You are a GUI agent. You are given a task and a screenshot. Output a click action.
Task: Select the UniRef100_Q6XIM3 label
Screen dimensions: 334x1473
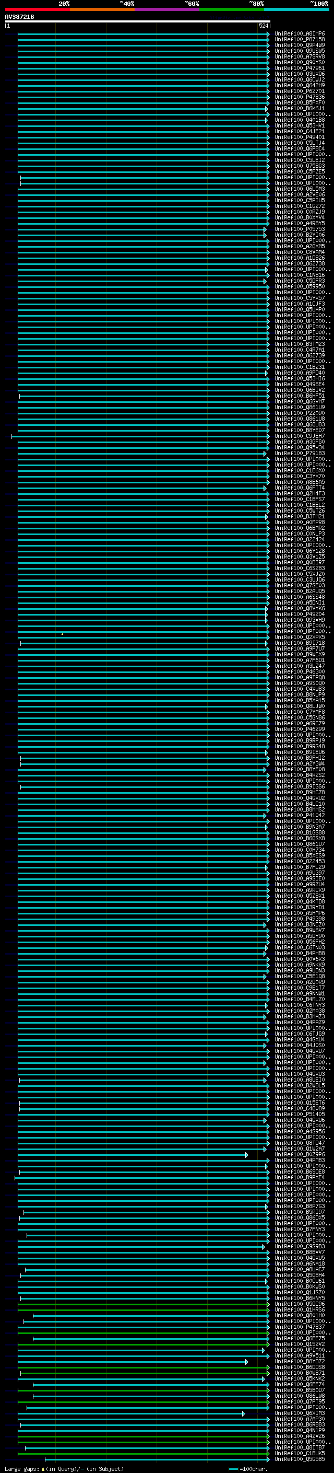299,1413
